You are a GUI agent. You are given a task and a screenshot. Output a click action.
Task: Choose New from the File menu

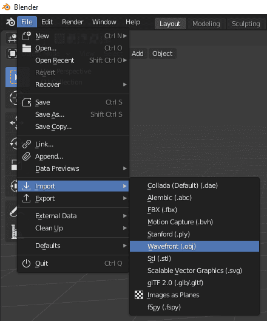[x=73, y=36]
